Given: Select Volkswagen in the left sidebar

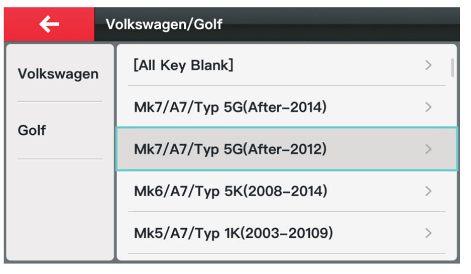Looking at the screenshot, I should pyautogui.click(x=58, y=74).
